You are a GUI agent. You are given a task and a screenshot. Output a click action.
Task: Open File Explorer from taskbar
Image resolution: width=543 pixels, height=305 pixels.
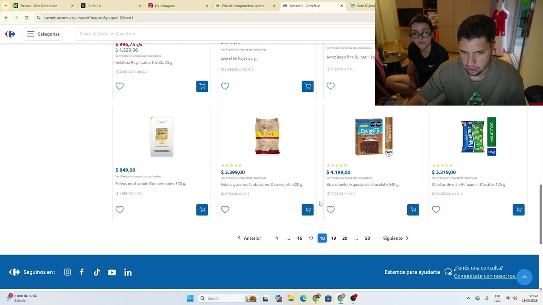coord(291,298)
